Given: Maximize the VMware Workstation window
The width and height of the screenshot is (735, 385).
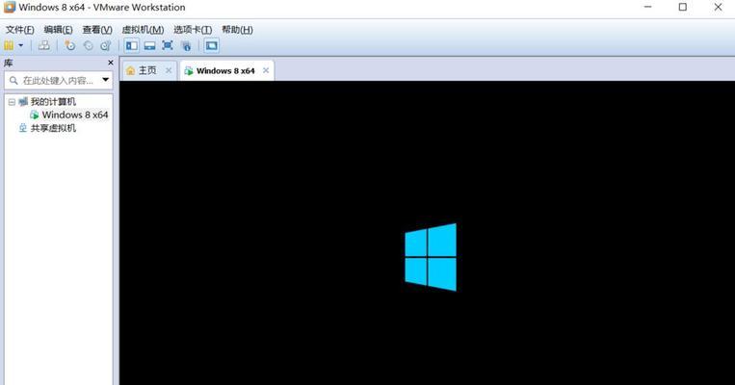Looking at the screenshot, I should tap(683, 7).
